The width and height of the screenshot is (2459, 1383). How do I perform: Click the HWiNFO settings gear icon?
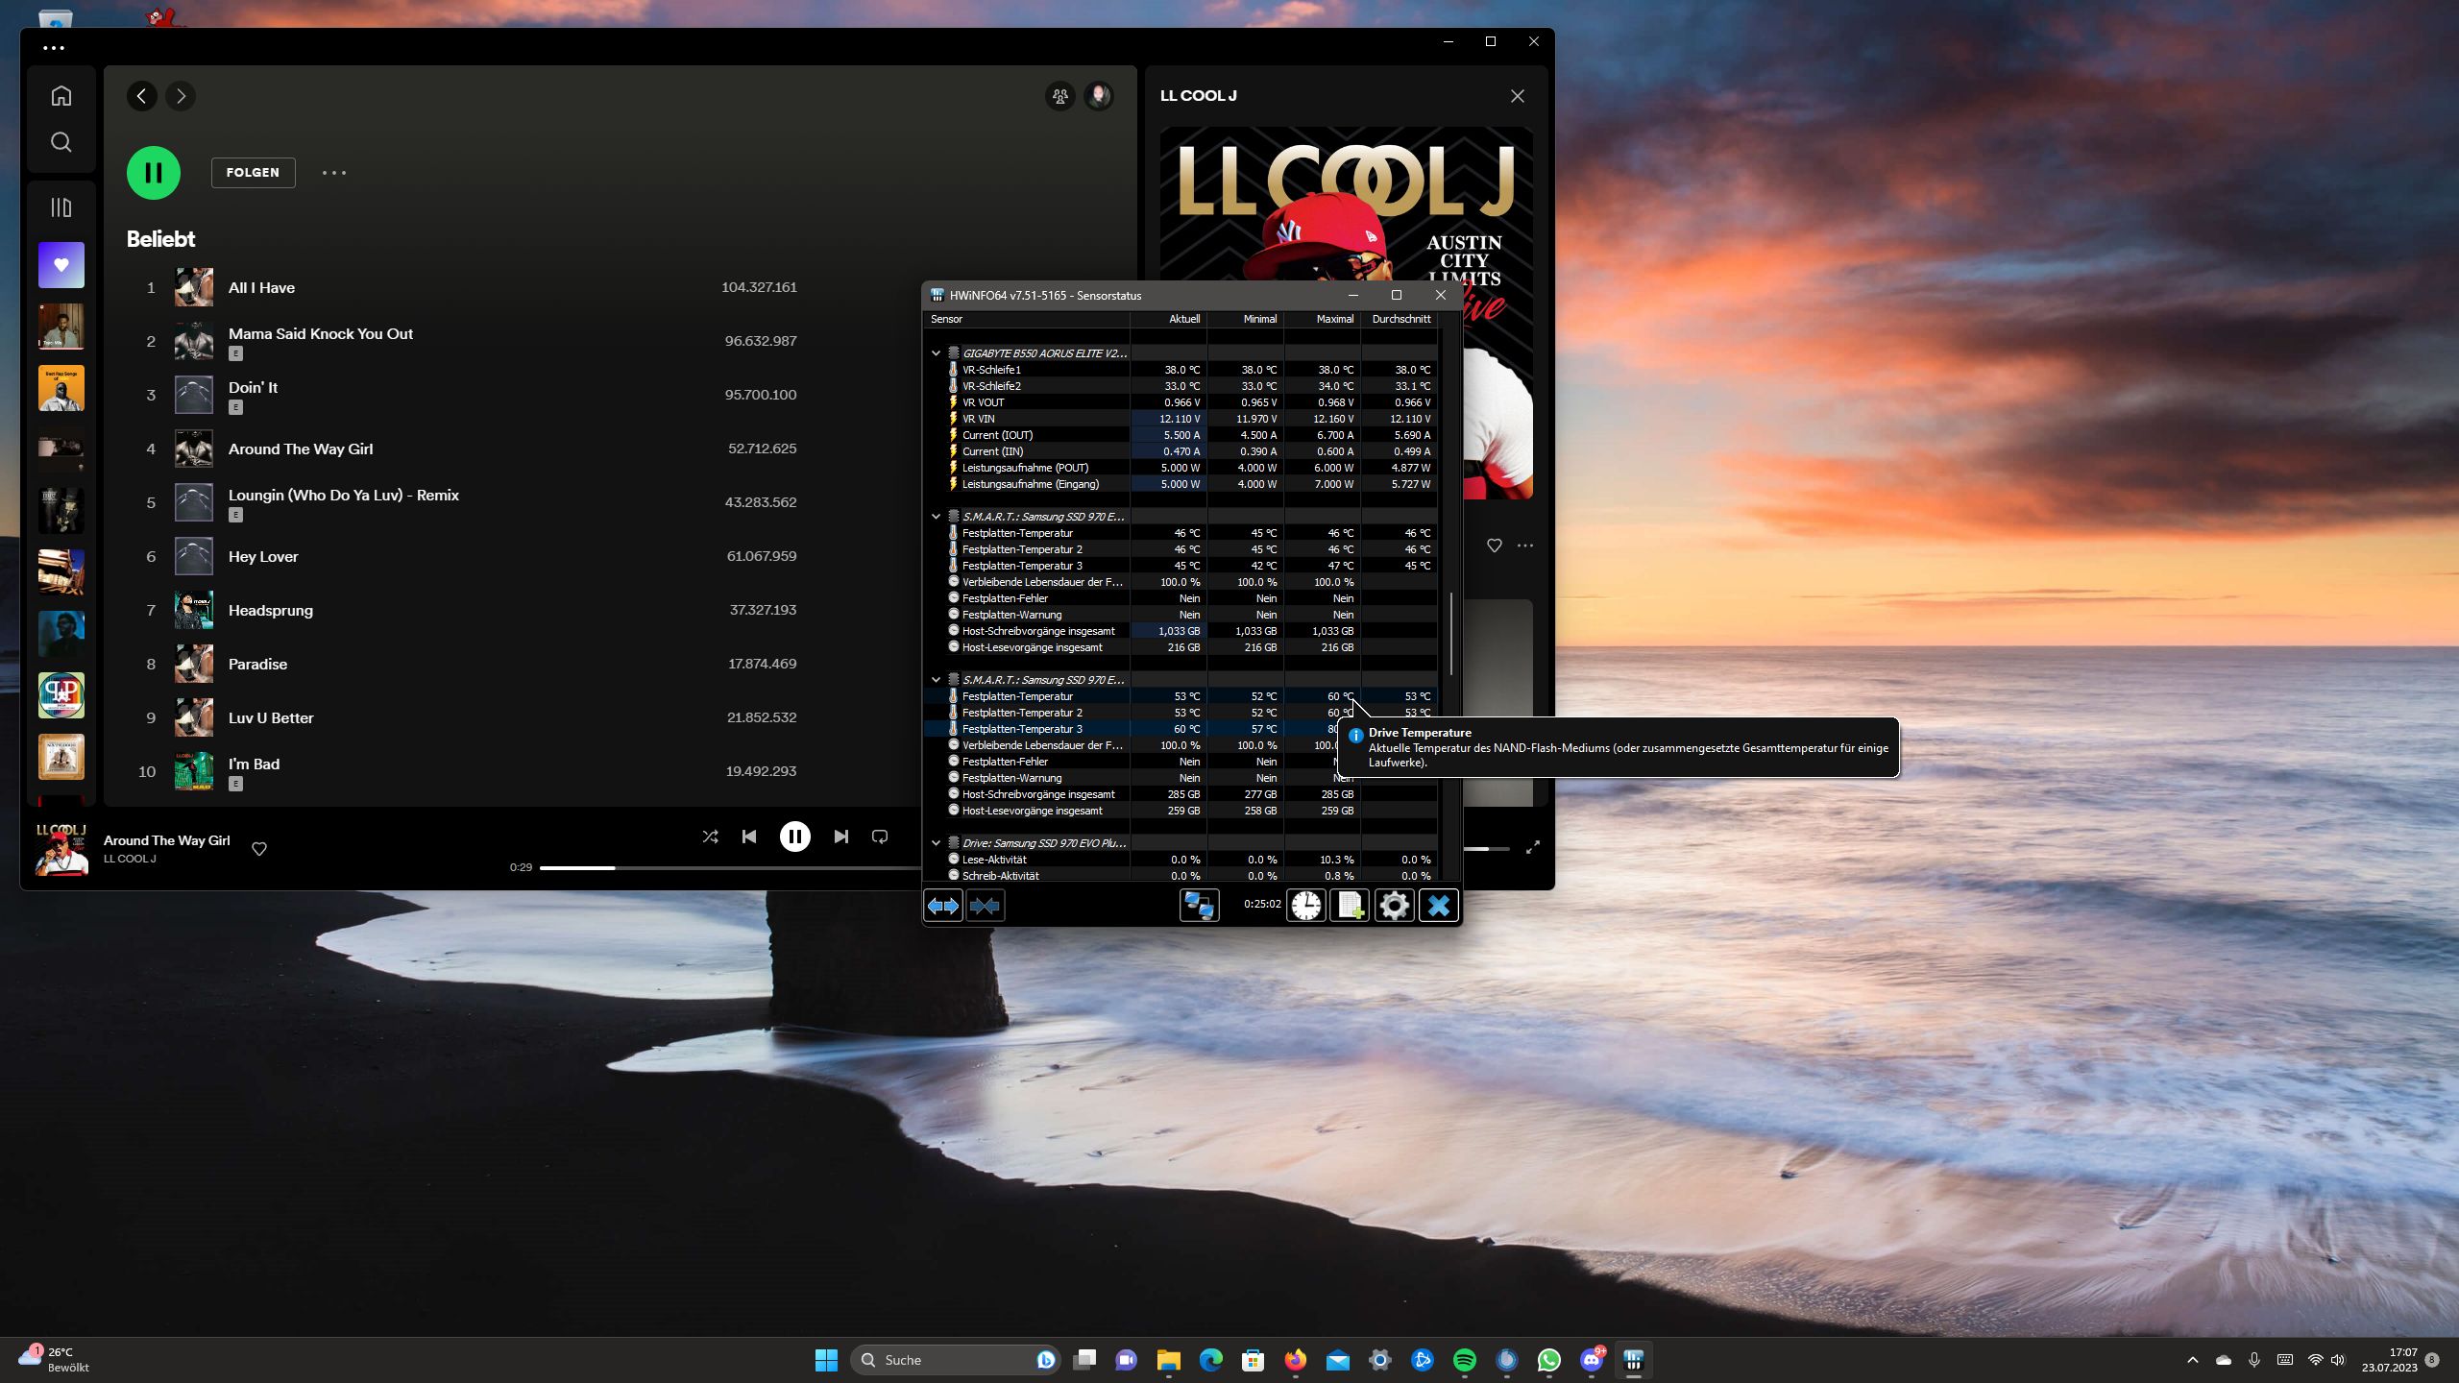point(1394,905)
